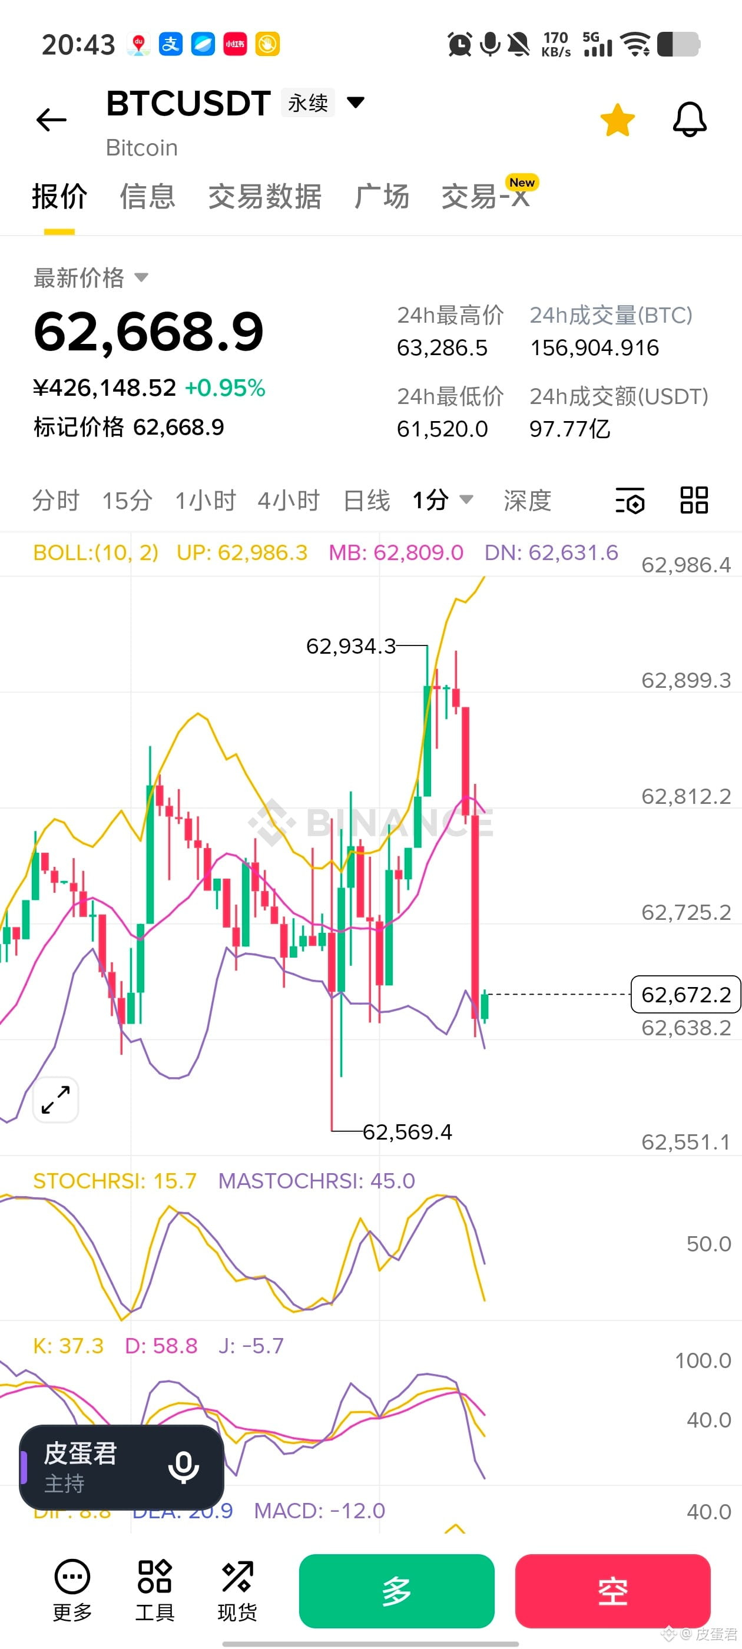This screenshot has width=742, height=1649.
Task: Switch to the 信息 tab
Action: [148, 197]
